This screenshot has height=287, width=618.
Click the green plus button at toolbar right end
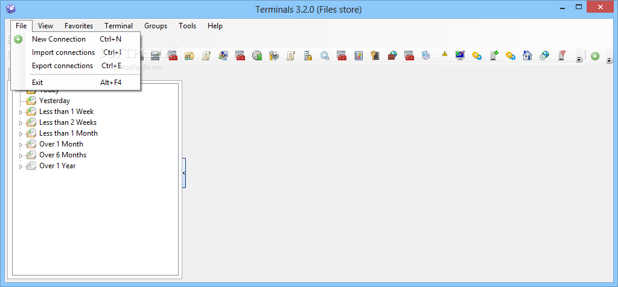[x=595, y=56]
